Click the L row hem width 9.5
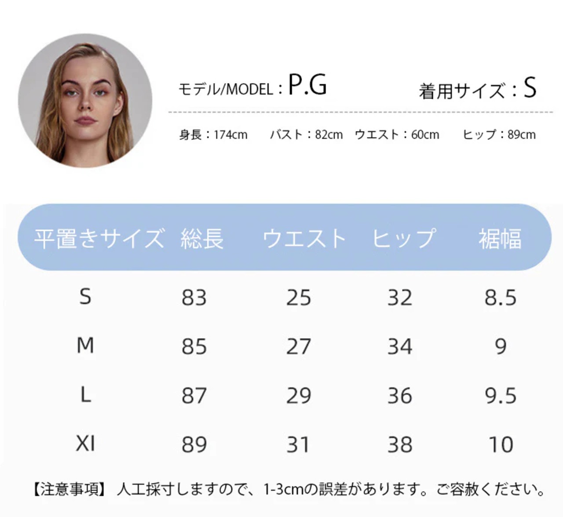This screenshot has height=517, width=563. [501, 396]
